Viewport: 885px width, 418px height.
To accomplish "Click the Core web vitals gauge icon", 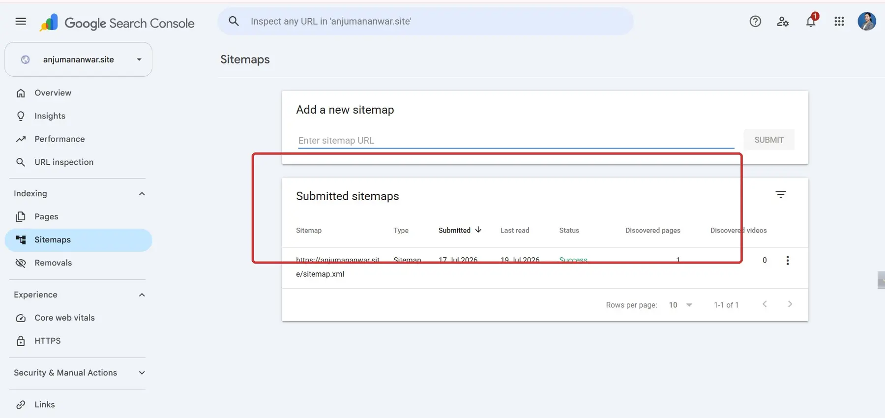I will (21, 318).
